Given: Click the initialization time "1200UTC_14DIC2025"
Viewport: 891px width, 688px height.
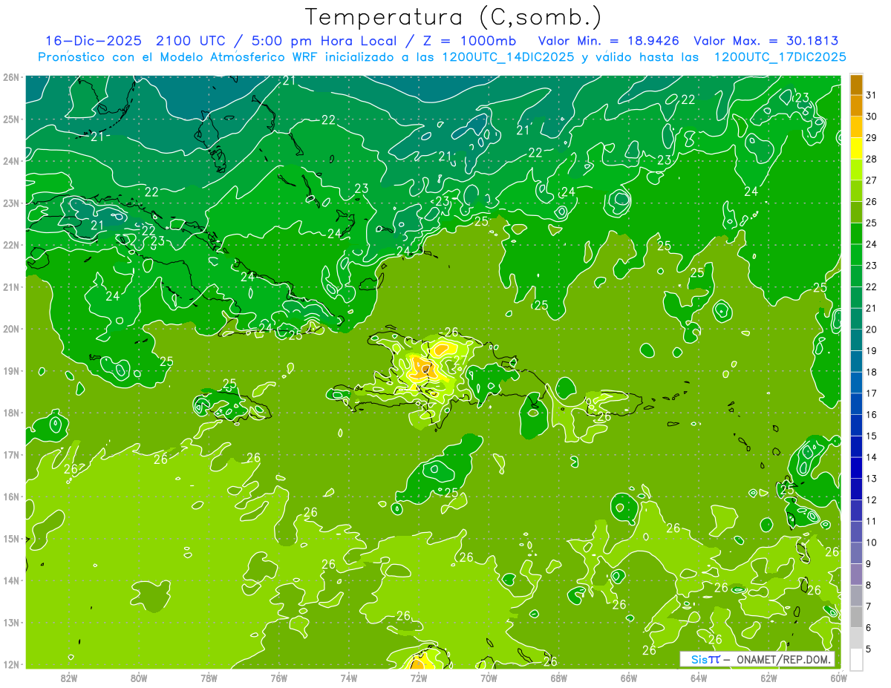Looking at the screenshot, I should [x=509, y=56].
